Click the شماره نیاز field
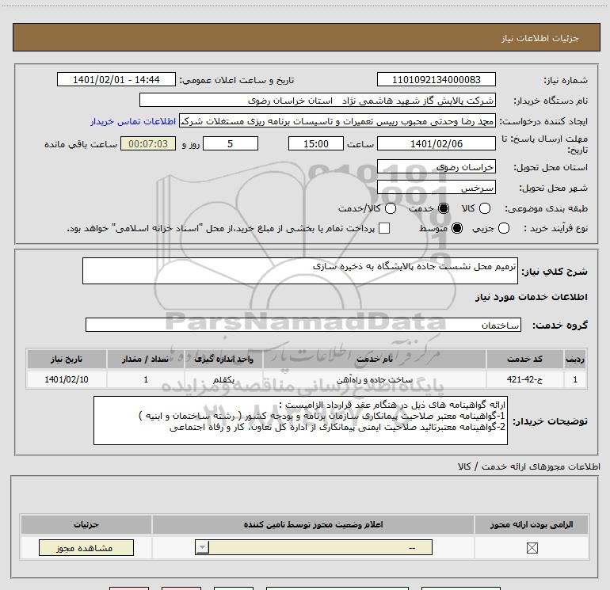The height and width of the screenshot is (590, 610). click(x=436, y=79)
